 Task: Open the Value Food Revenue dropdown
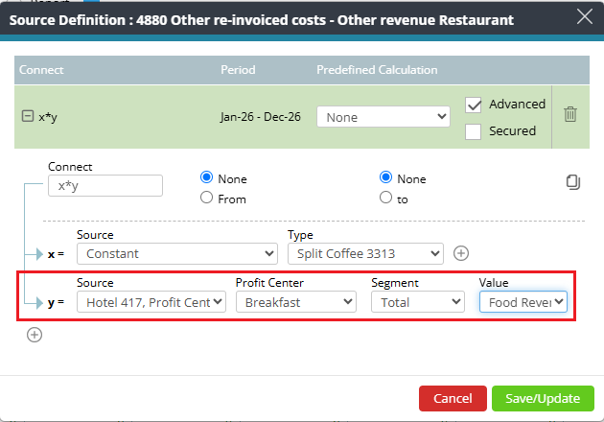click(523, 302)
